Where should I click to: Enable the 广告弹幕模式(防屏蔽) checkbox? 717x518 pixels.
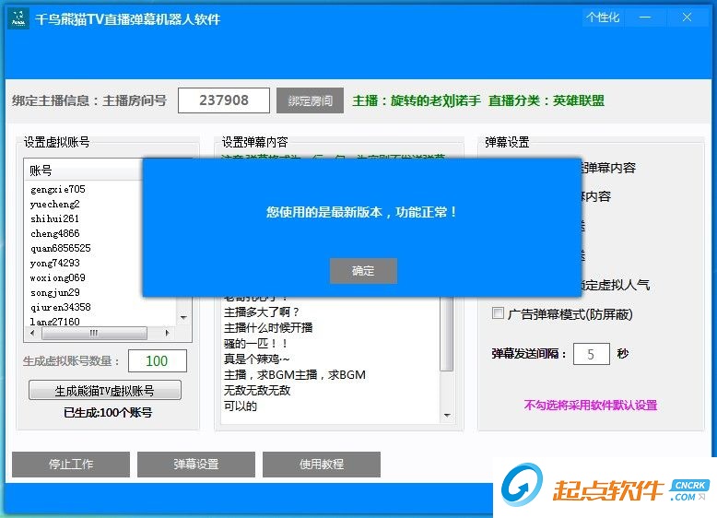tap(498, 313)
